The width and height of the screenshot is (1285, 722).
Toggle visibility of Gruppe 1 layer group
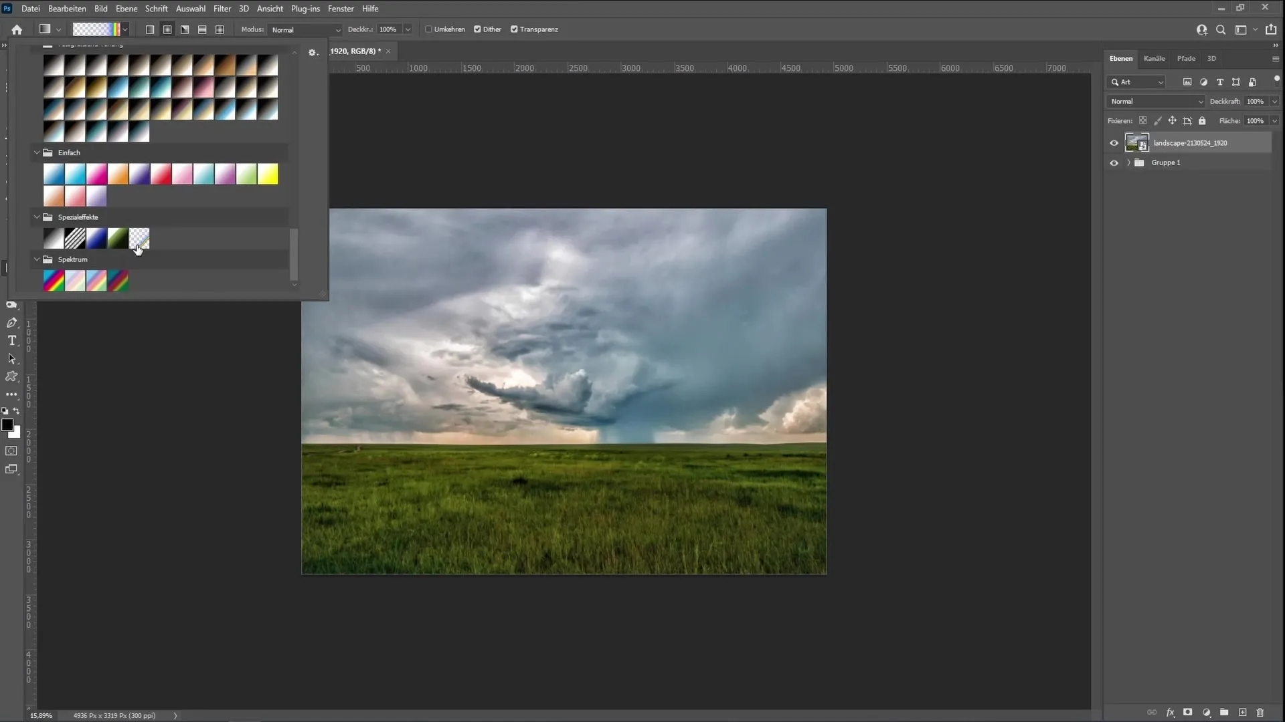(x=1114, y=162)
